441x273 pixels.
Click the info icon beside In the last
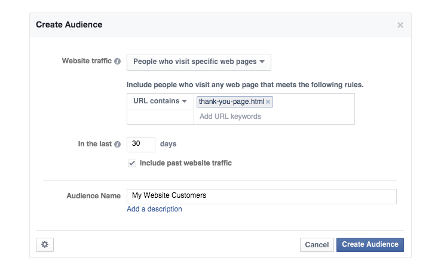[x=118, y=144]
